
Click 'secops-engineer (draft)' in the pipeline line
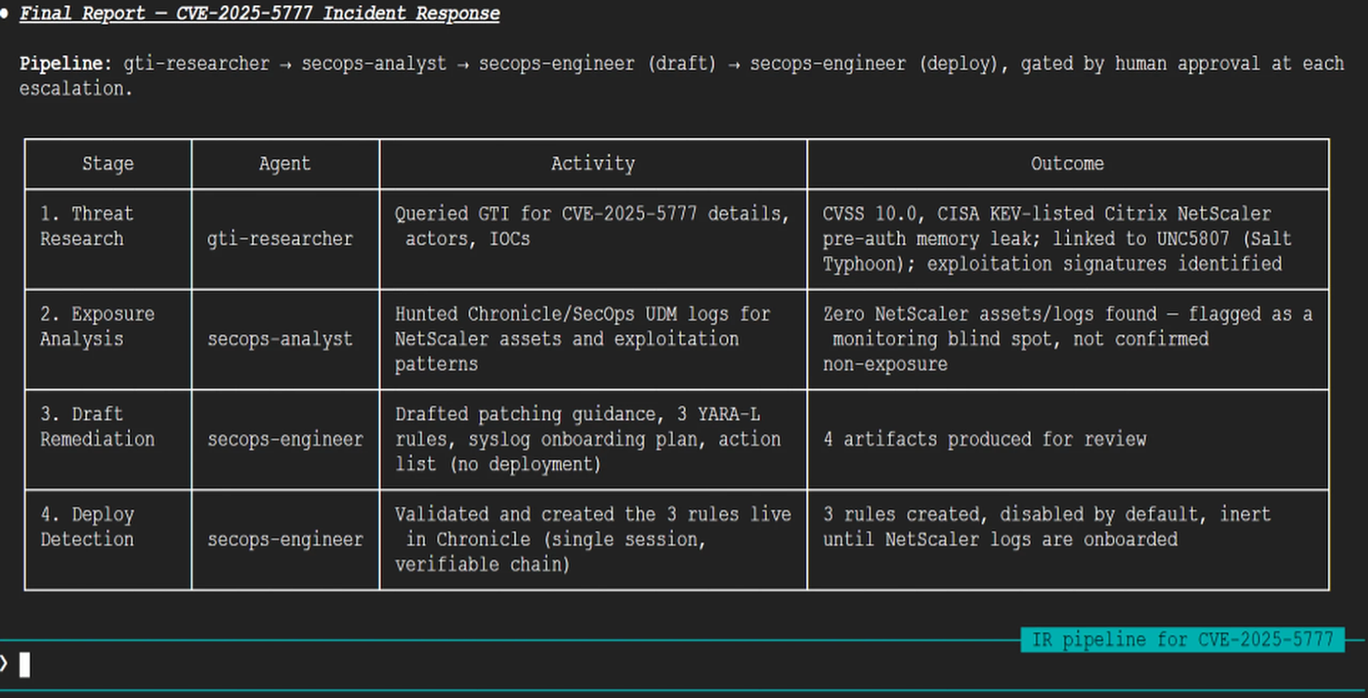[x=597, y=64]
